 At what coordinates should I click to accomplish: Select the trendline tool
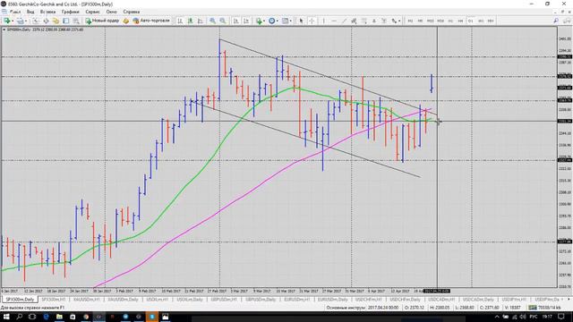(344, 21)
